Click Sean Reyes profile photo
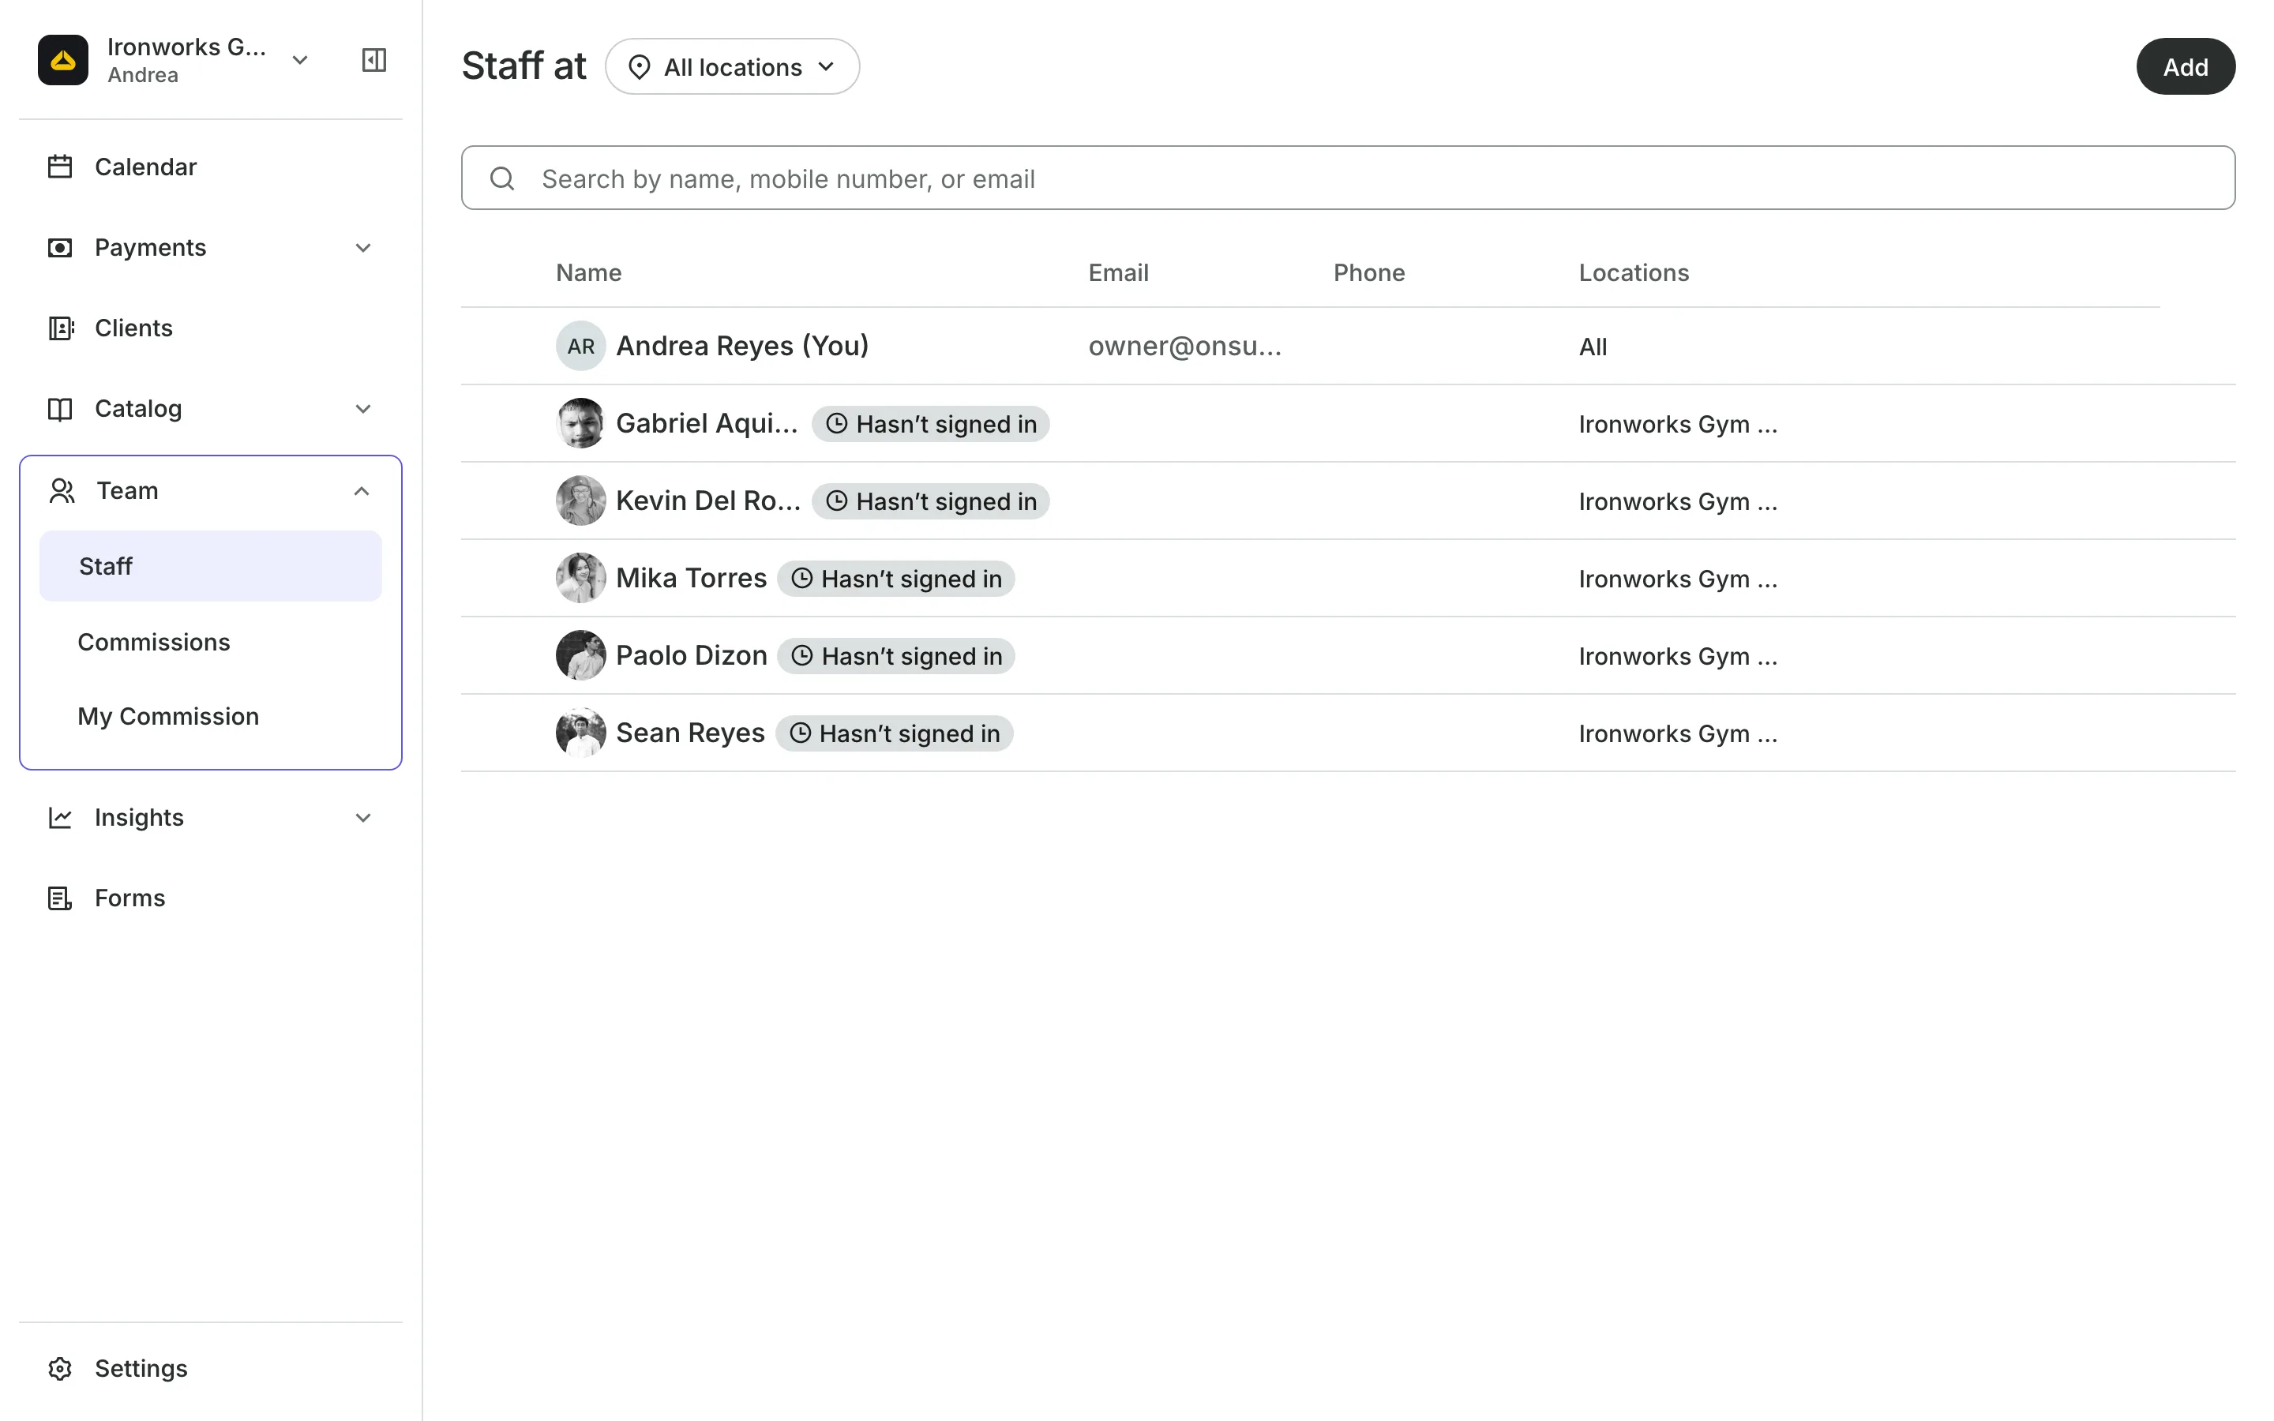This screenshot has width=2274, height=1421. 580,732
